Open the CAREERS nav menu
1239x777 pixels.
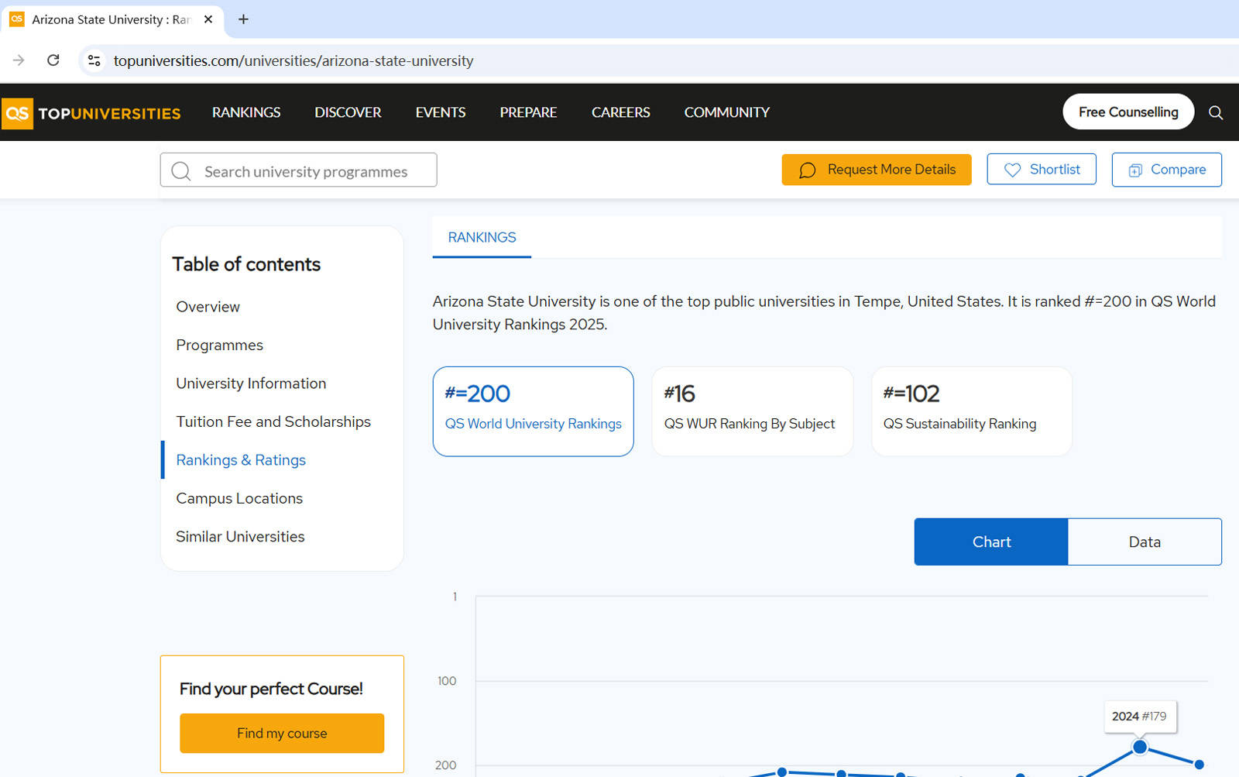[621, 112]
